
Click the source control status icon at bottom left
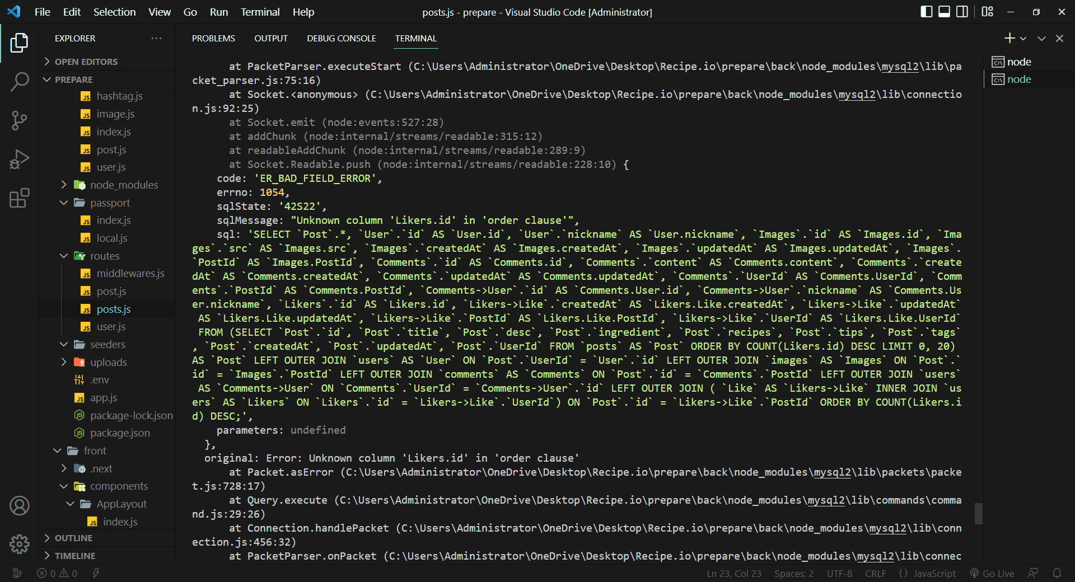17,573
